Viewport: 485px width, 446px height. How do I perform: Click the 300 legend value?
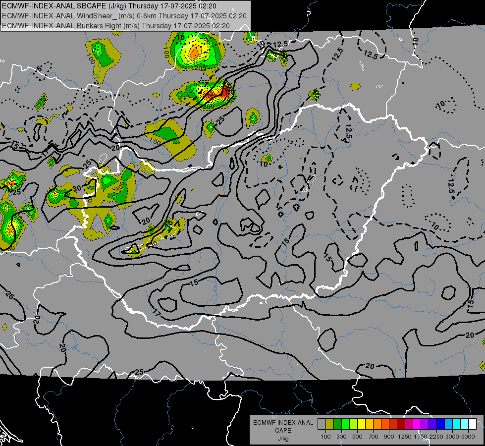(x=341, y=437)
